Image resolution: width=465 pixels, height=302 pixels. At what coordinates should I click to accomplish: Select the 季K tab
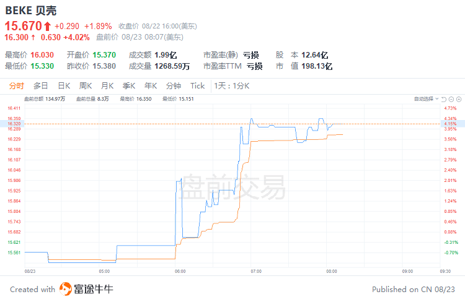point(129,86)
